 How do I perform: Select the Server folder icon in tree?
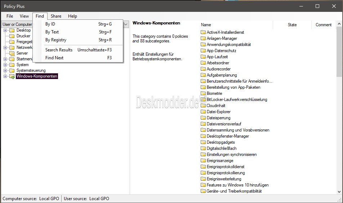(x=12, y=53)
